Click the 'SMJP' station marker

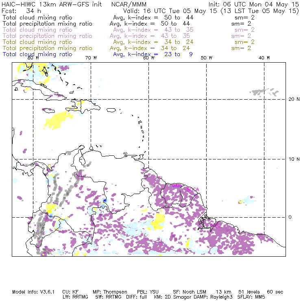177,186
